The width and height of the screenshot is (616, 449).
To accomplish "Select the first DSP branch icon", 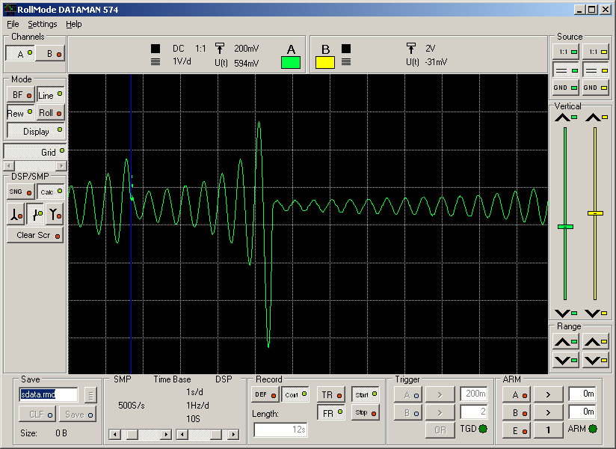I will pos(16,215).
